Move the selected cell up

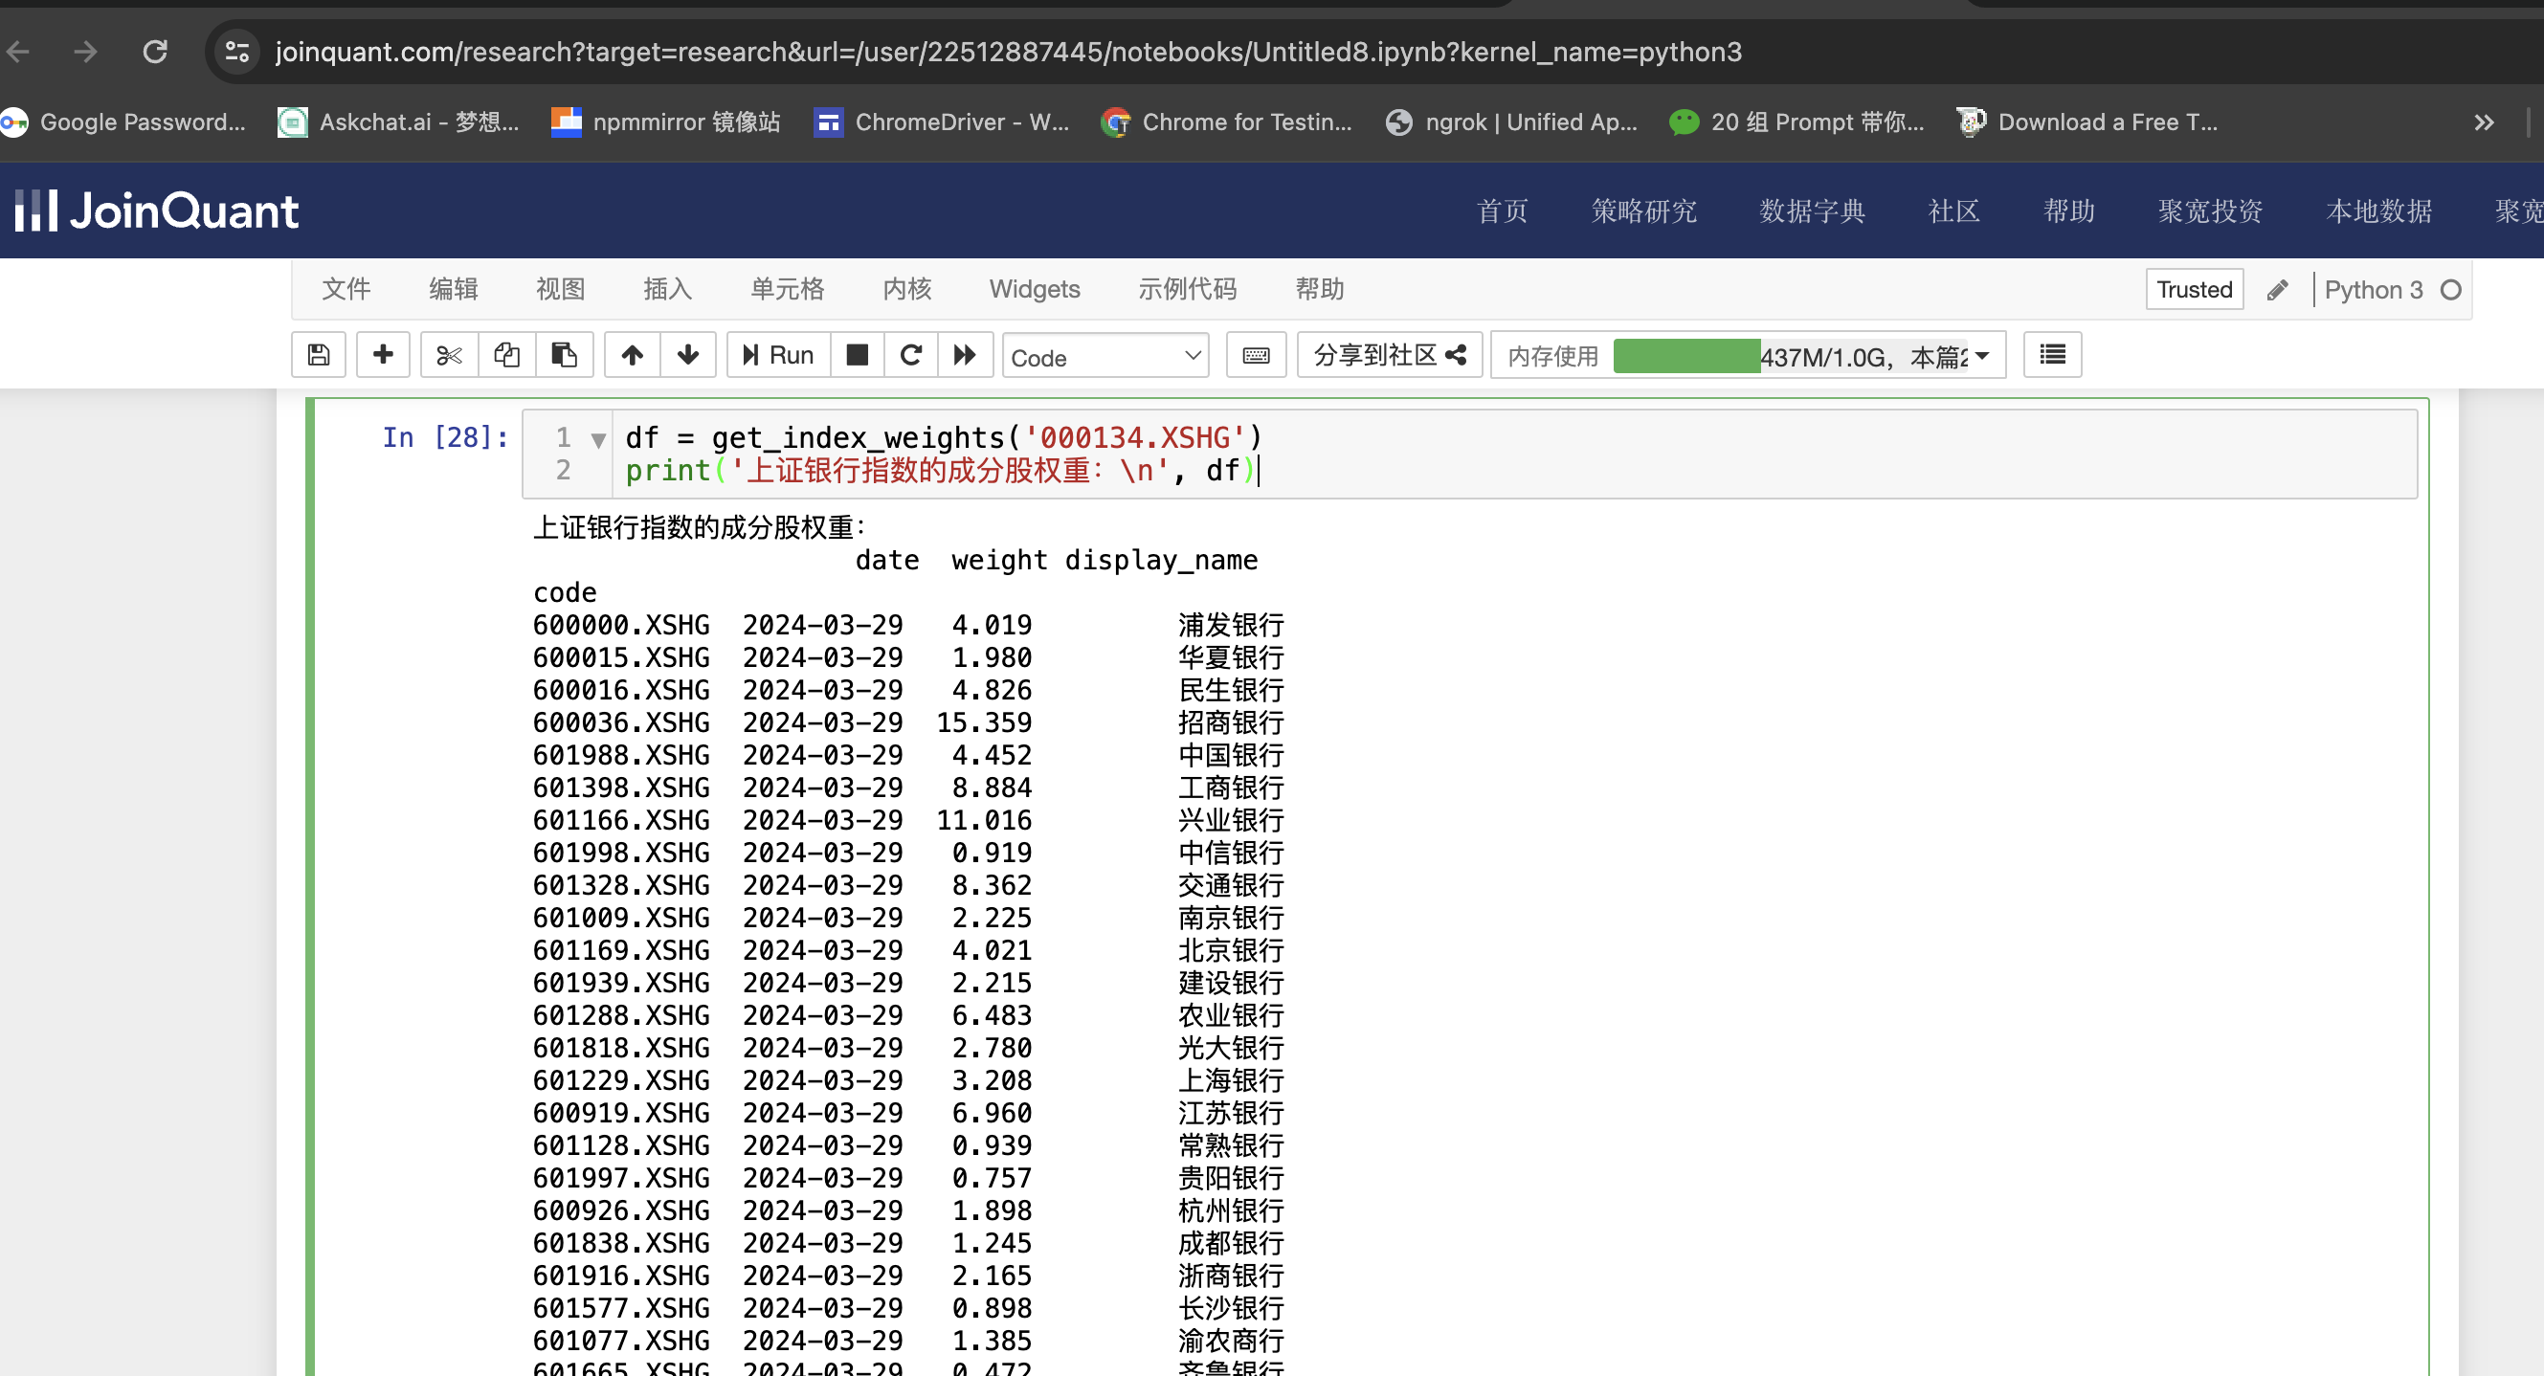tap(633, 354)
